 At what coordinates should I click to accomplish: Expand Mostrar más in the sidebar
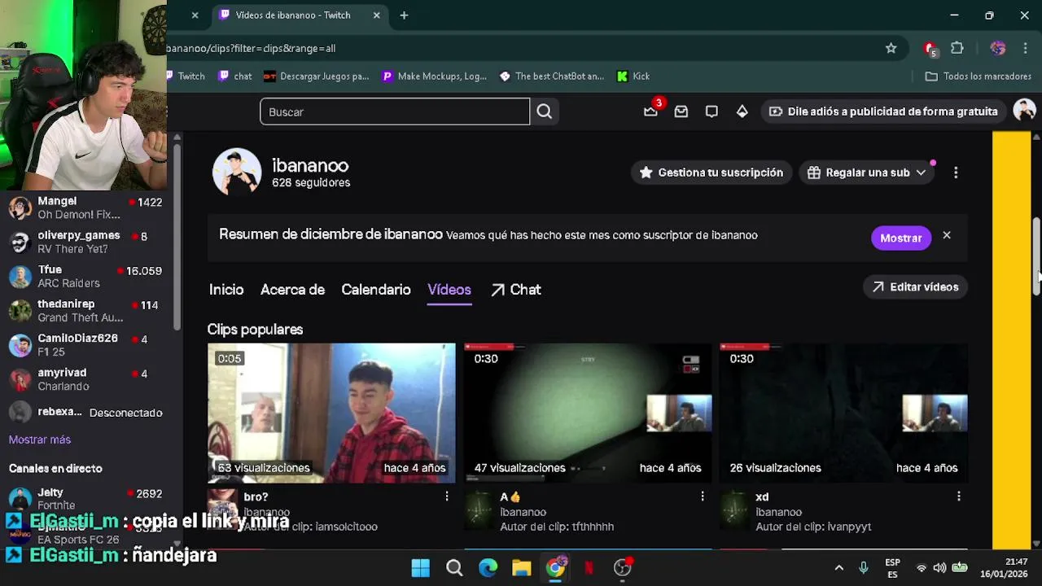point(40,439)
